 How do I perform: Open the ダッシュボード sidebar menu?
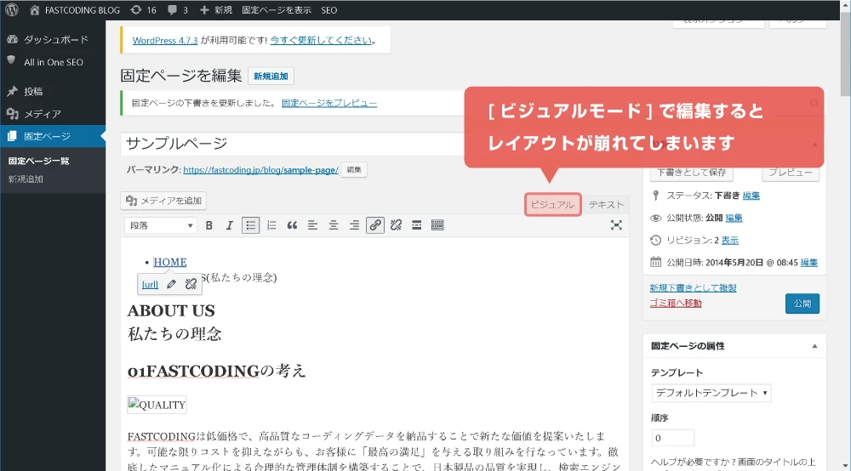pyautogui.click(x=53, y=40)
